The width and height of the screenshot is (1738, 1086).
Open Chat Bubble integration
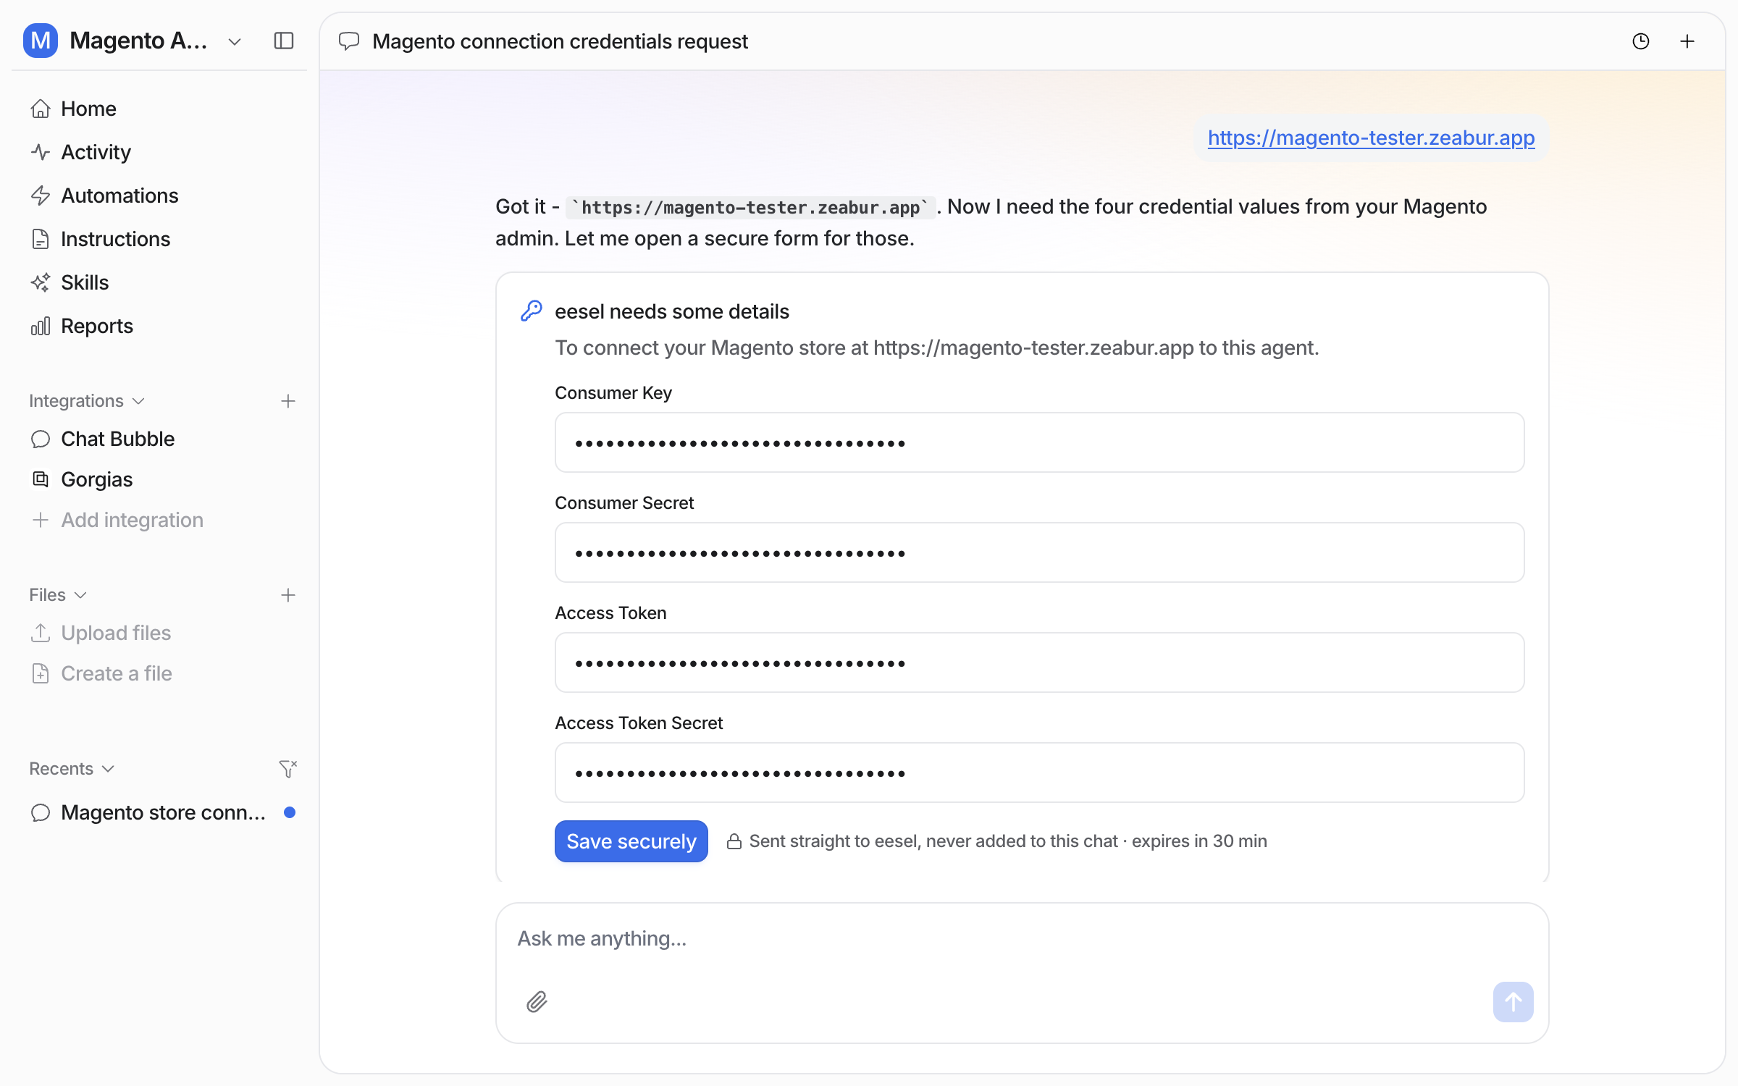coord(159,439)
